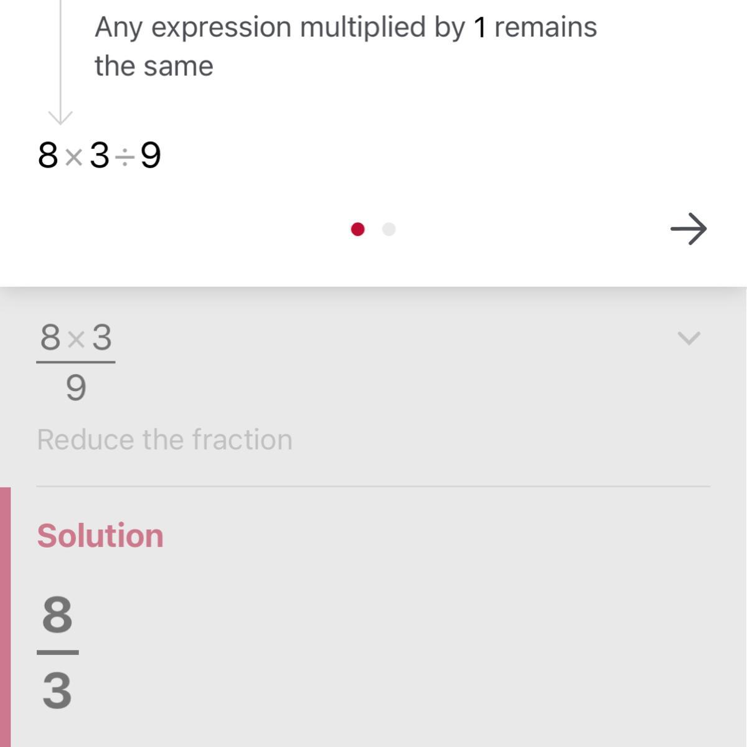The image size is (747, 747).
Task: Click the Reduce the fraction description
Action: click(164, 439)
